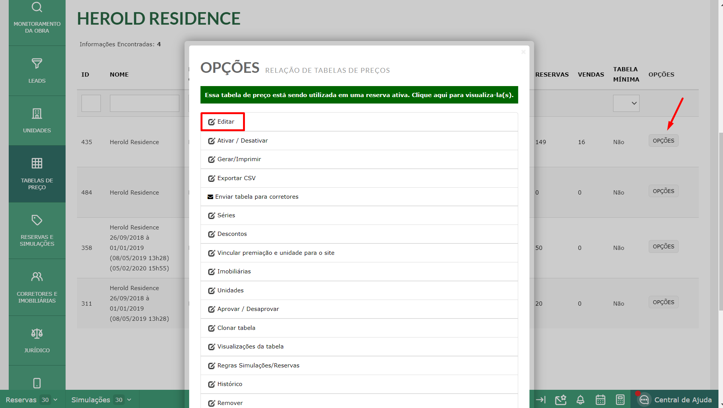723x408 pixels.
Task: Choose Enviar tabela para corretores
Action: (359, 197)
